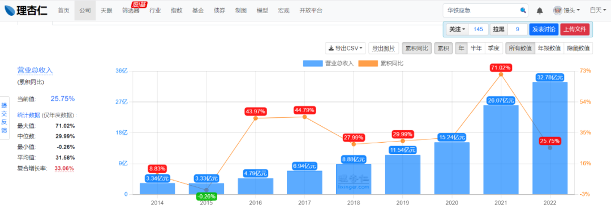
Task: Select 隐藏数值 display mode
Action: point(578,48)
